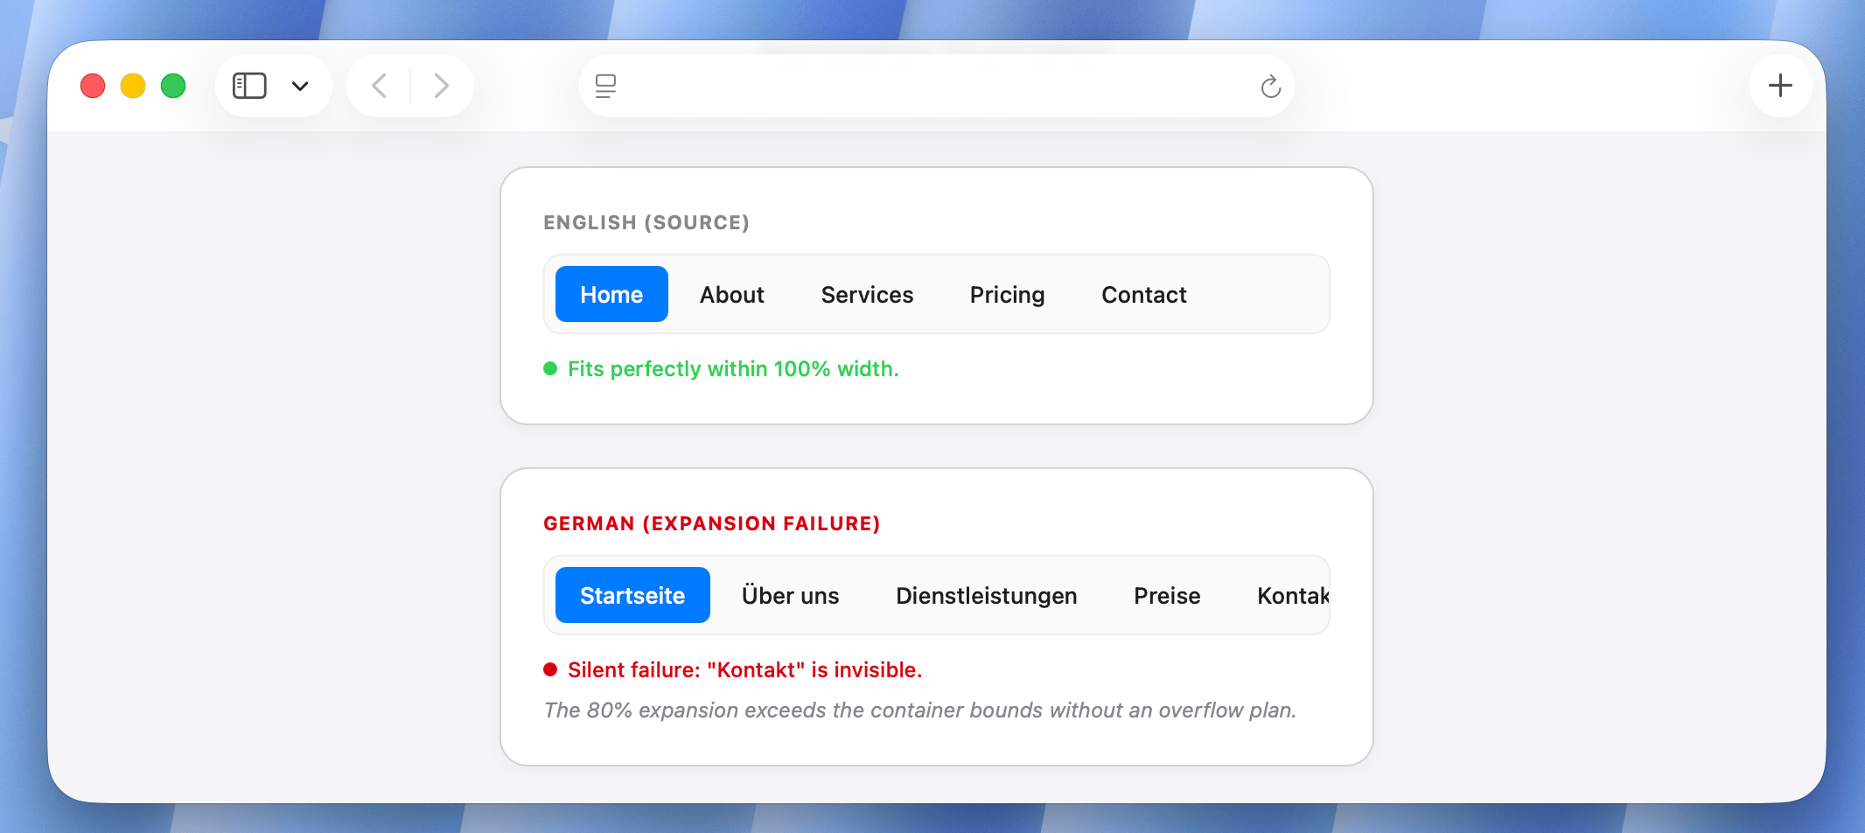This screenshot has width=1865, height=833.
Task: Click the truncated Kontakt nav item
Action: point(1293,595)
